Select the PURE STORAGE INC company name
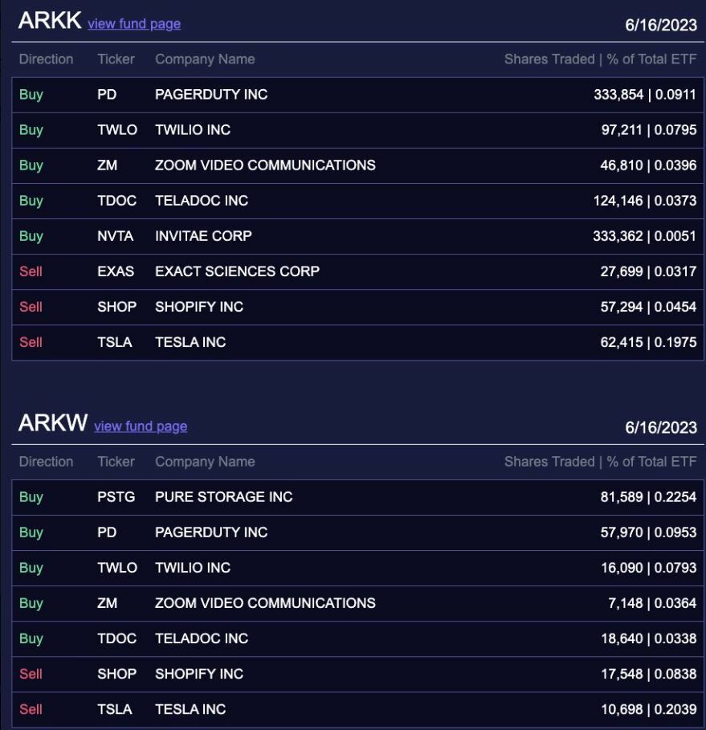 point(223,497)
